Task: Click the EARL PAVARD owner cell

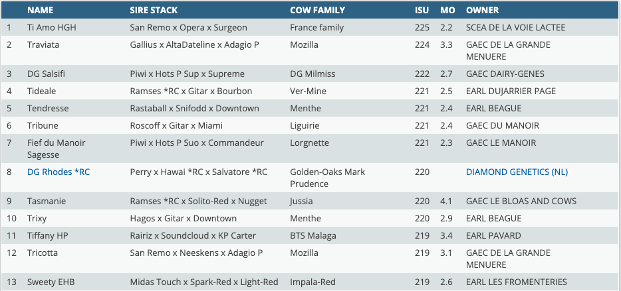Action: click(x=493, y=235)
